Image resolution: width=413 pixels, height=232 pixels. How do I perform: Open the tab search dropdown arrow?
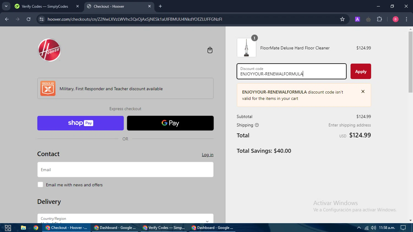(6, 6)
